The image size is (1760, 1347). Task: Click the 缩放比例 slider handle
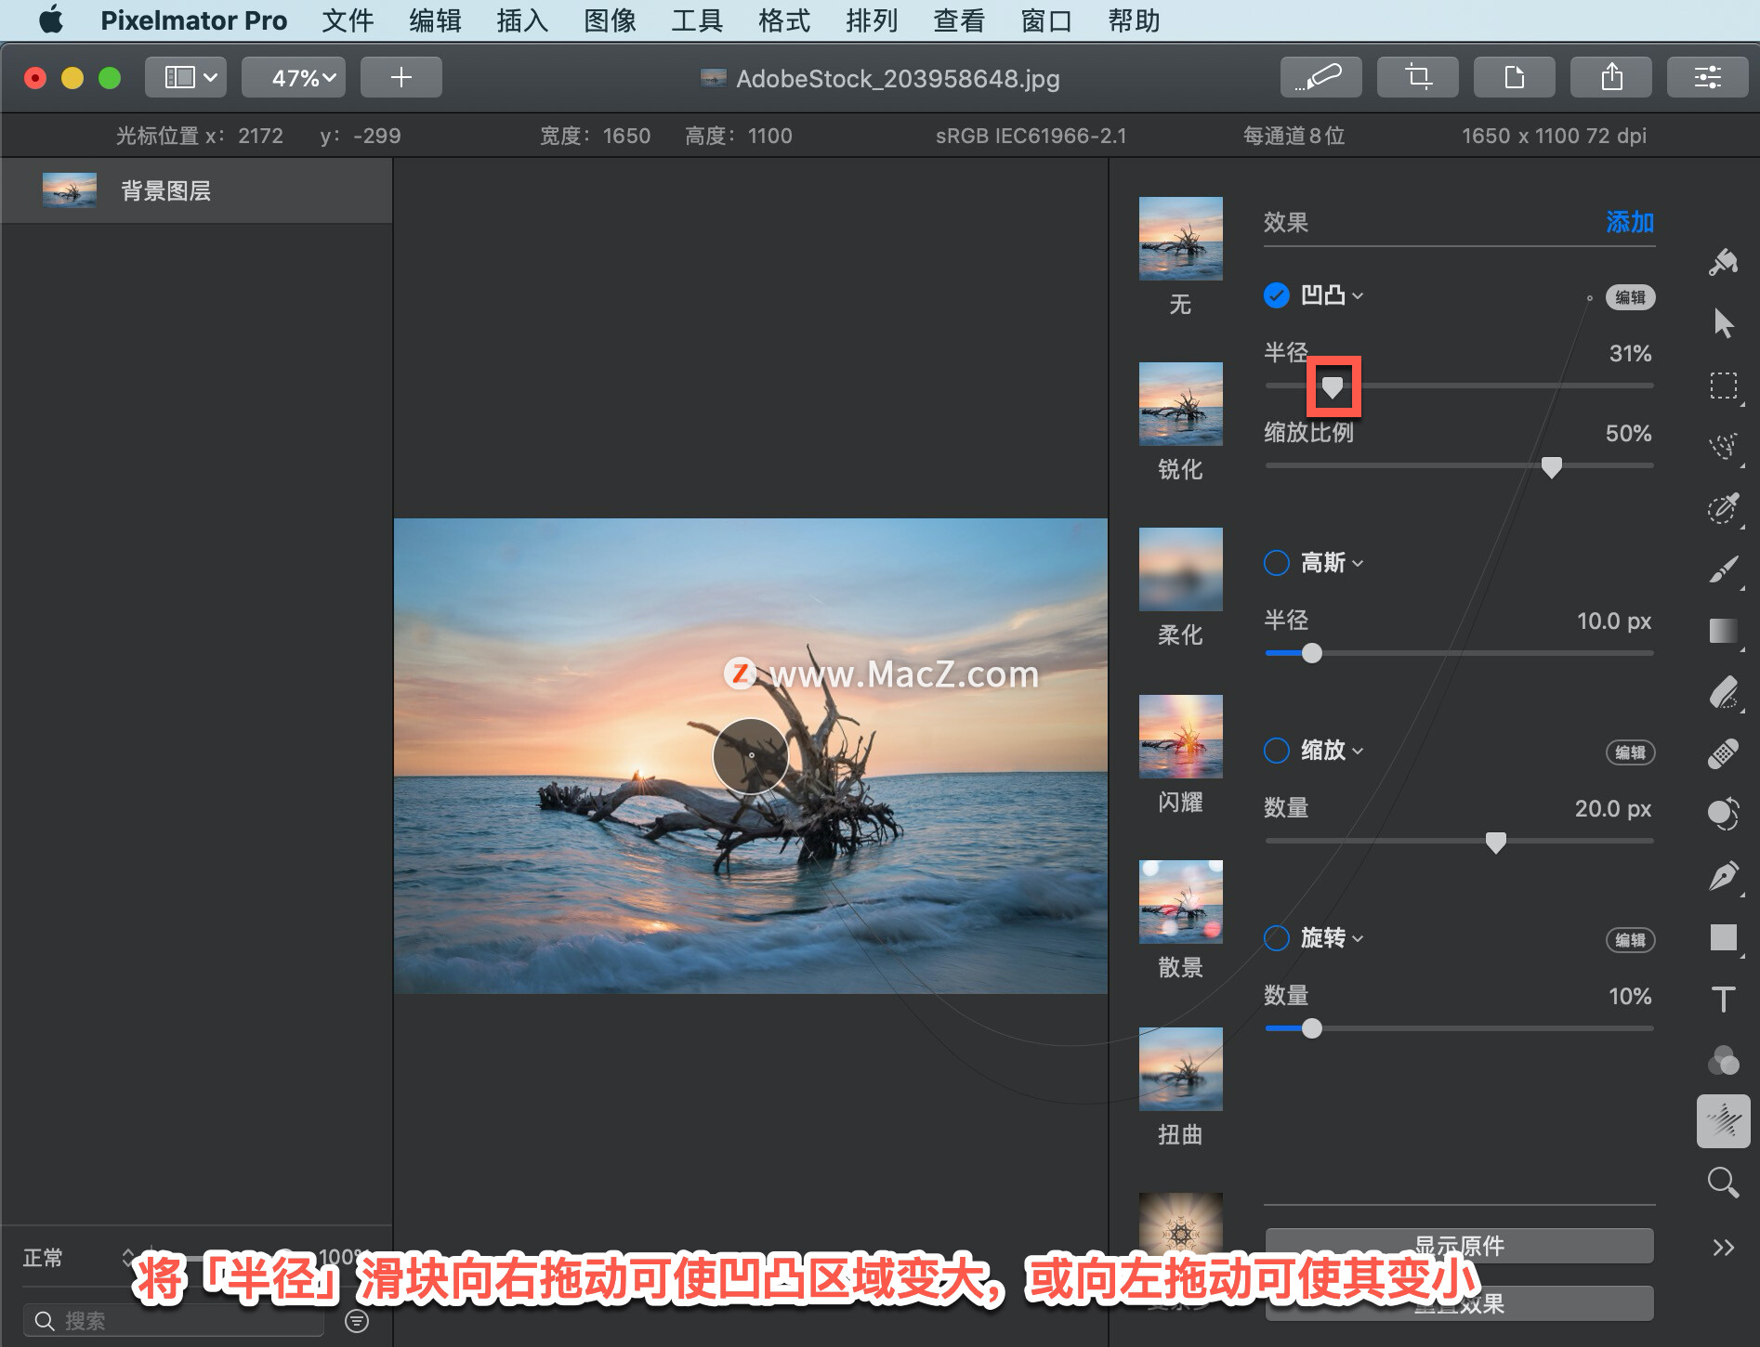tap(1551, 467)
